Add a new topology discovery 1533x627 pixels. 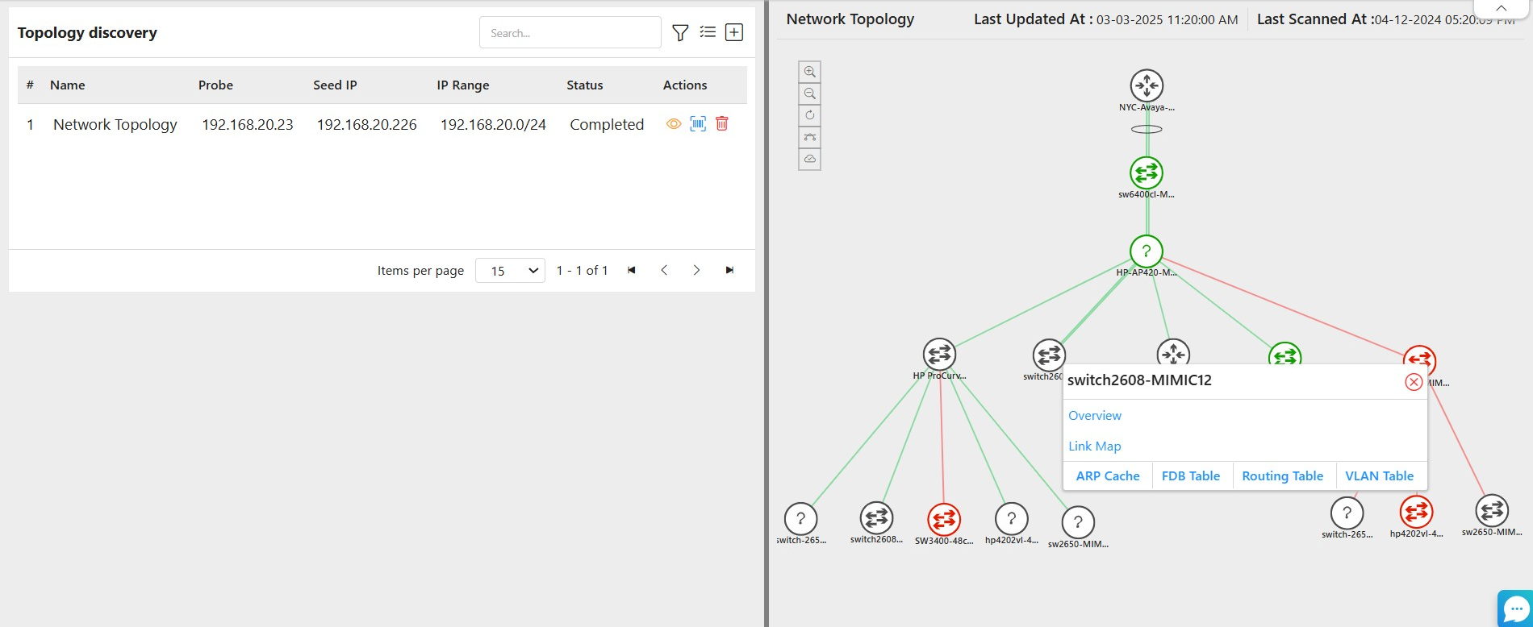click(x=734, y=32)
